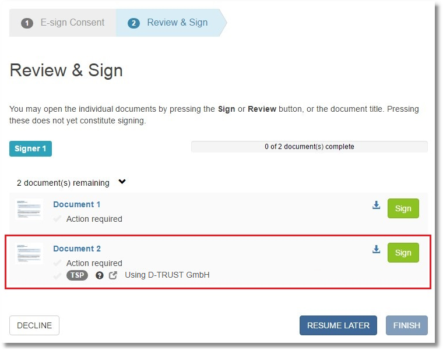
Task: Click the TSP badge on Document 2
Action: tap(77, 275)
